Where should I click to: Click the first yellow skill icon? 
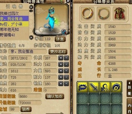(x=83, y=87)
